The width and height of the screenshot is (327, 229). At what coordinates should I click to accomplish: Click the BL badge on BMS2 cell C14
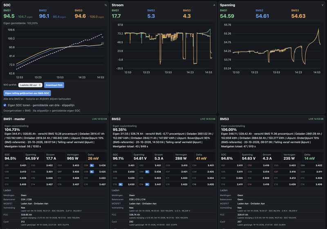coord(147,184)
